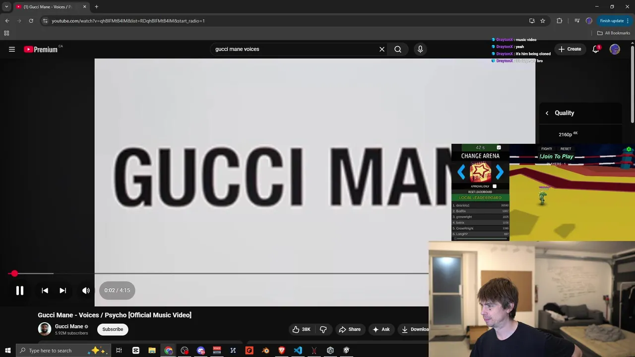Go back from the Quality menu
The width and height of the screenshot is (635, 357).
click(547, 113)
